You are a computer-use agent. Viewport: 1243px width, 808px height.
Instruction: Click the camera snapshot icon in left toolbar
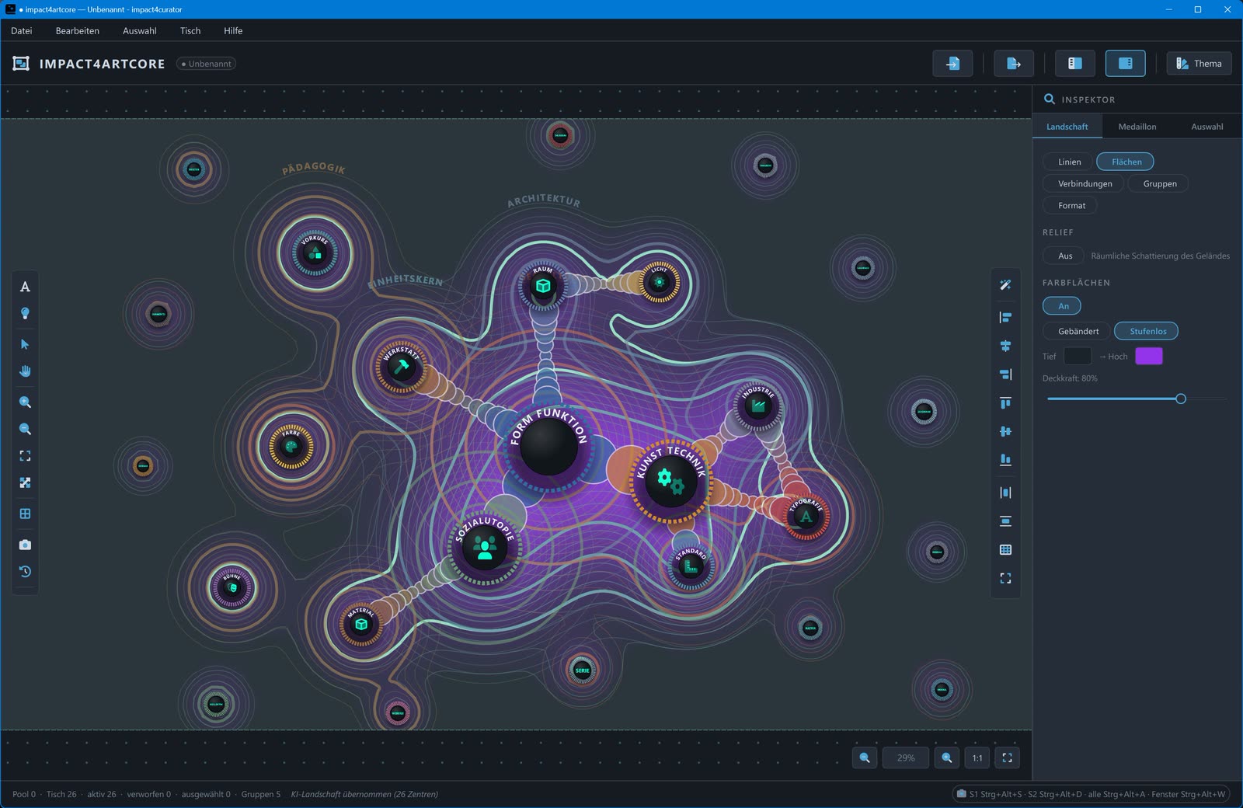point(25,545)
